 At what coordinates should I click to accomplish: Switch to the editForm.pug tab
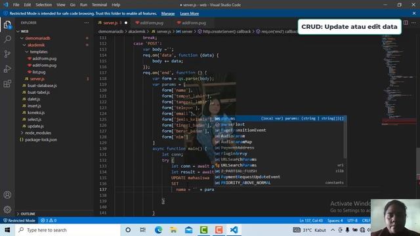tap(152, 23)
